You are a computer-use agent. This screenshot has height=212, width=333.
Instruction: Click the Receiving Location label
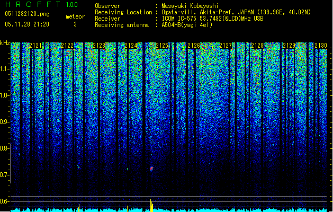[123, 12]
